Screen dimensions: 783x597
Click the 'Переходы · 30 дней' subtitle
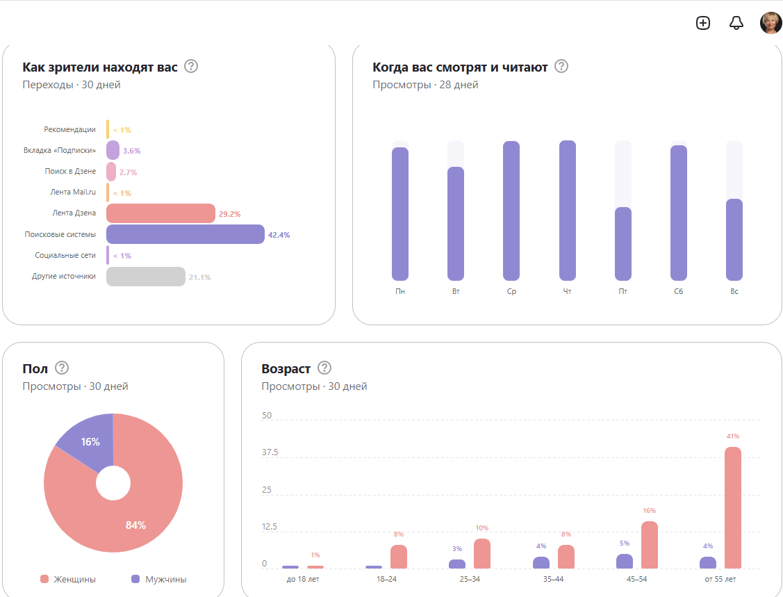click(x=72, y=84)
